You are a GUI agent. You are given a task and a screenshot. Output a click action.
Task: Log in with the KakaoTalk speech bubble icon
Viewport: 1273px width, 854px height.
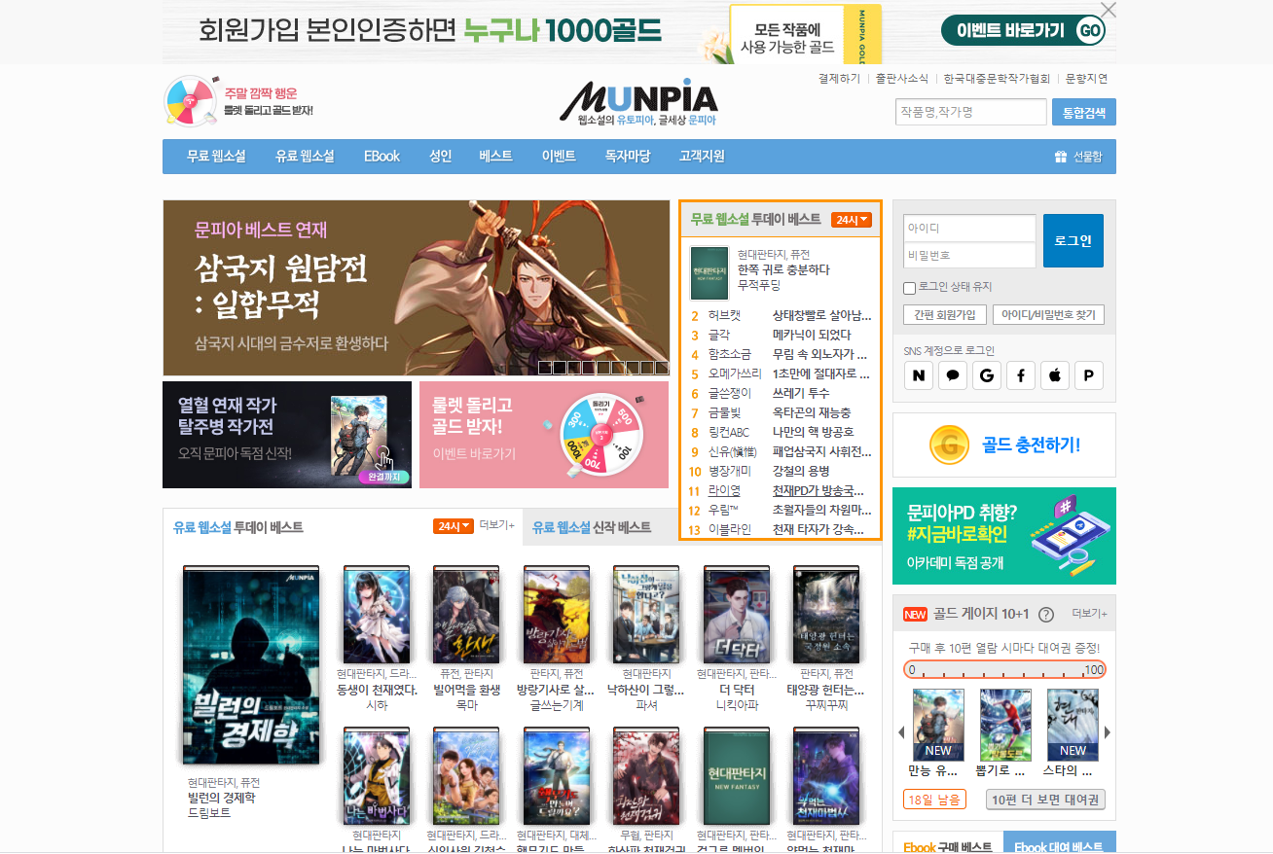pyautogui.click(x=953, y=375)
